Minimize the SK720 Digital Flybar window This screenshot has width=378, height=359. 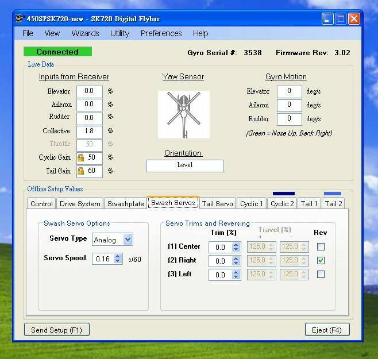(x=327, y=18)
